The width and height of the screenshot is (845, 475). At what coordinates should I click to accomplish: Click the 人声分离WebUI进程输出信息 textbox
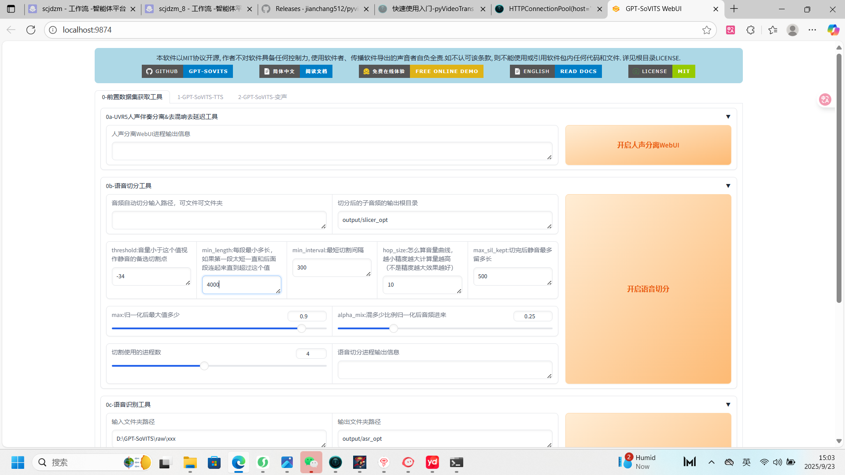pyautogui.click(x=332, y=151)
